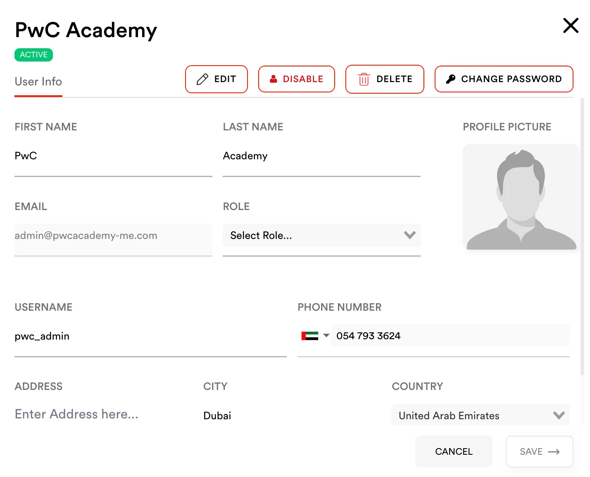This screenshot has width=590, height=477.
Task: Click the Delete button label
Action: coord(394,79)
